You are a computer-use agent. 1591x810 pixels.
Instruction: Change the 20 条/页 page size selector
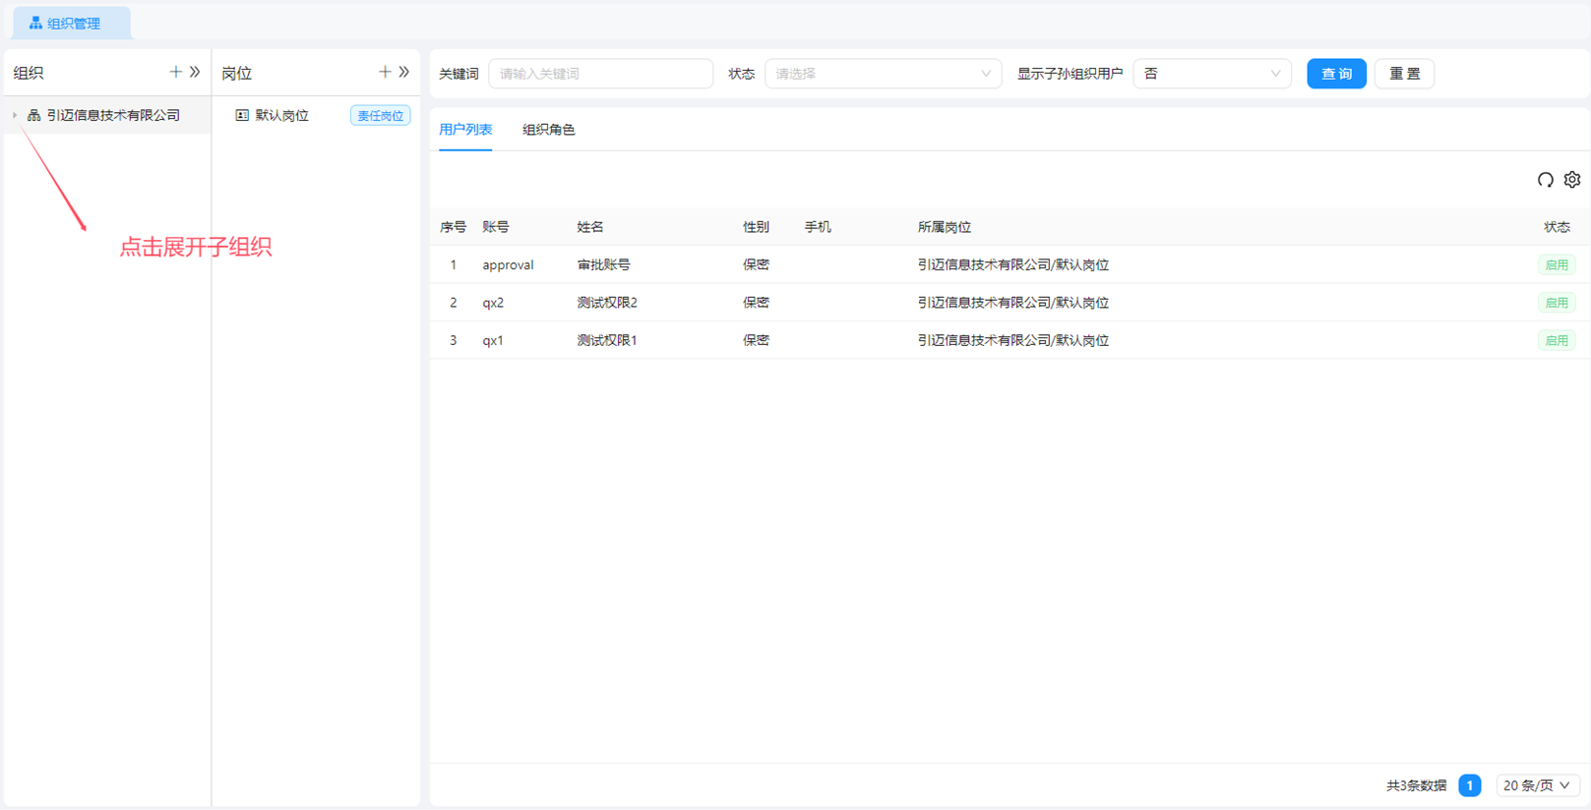coord(1537,785)
